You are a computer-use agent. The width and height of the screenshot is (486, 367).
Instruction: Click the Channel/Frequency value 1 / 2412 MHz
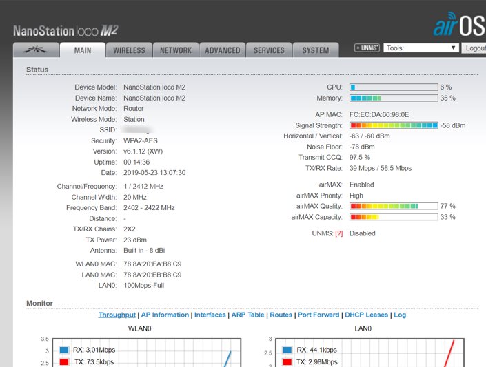tap(143, 187)
